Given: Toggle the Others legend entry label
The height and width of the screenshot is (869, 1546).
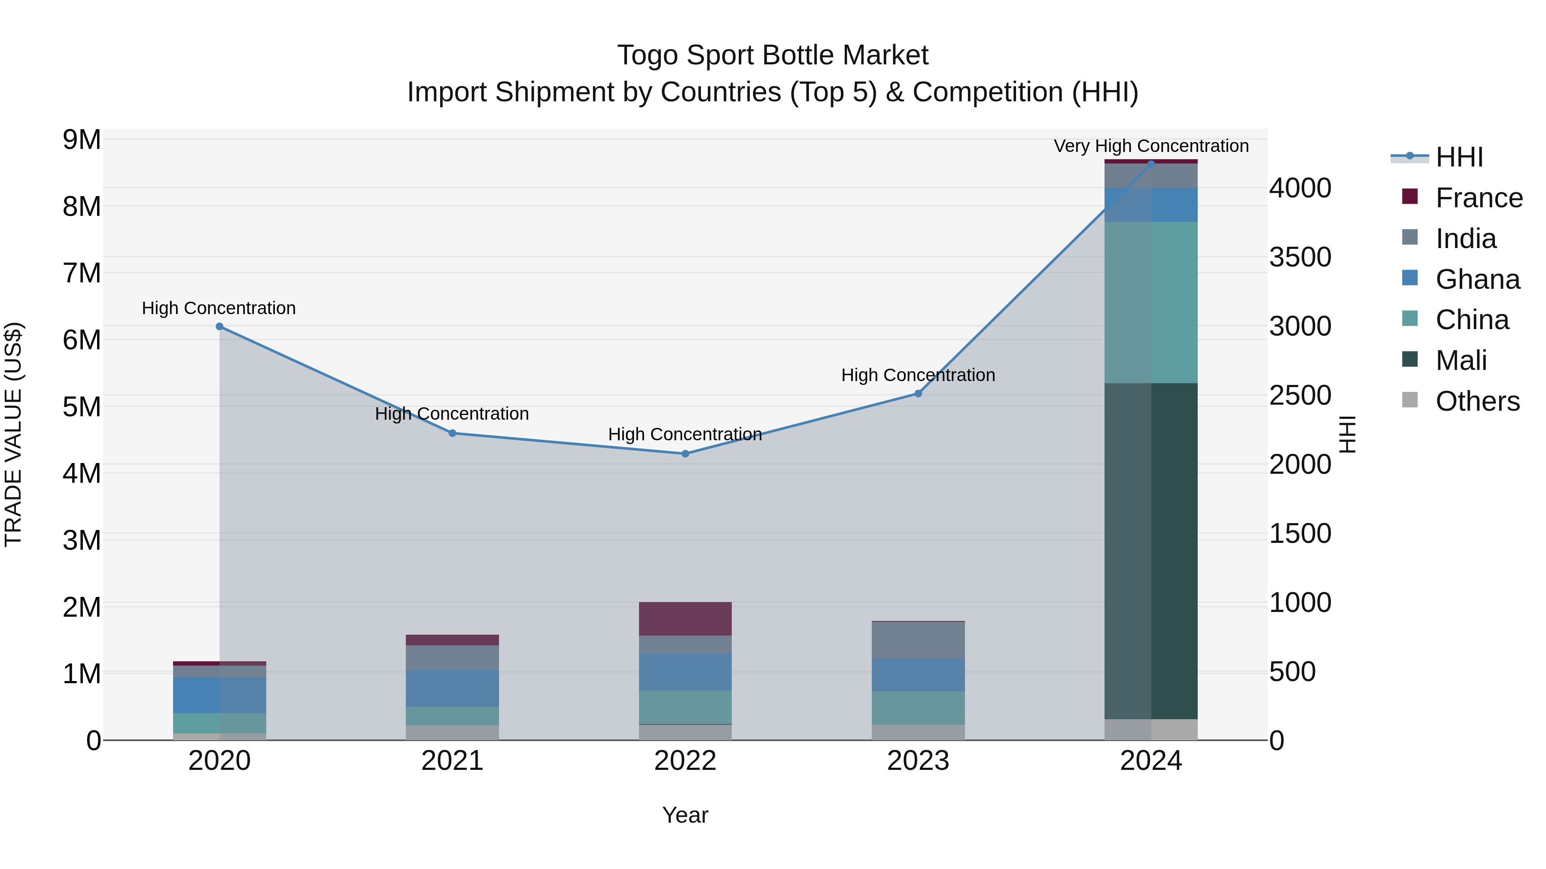Looking at the screenshot, I should pyautogui.click(x=1478, y=401).
